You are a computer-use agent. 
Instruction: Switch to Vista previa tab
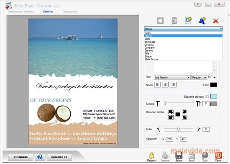tap(71, 11)
